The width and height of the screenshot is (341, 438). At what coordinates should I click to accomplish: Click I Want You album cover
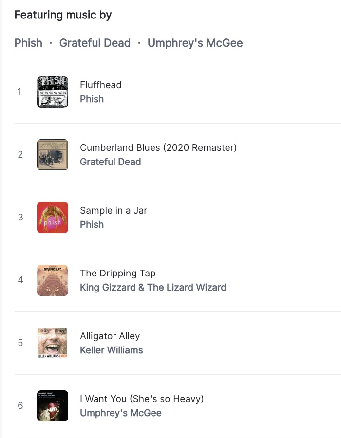click(53, 405)
